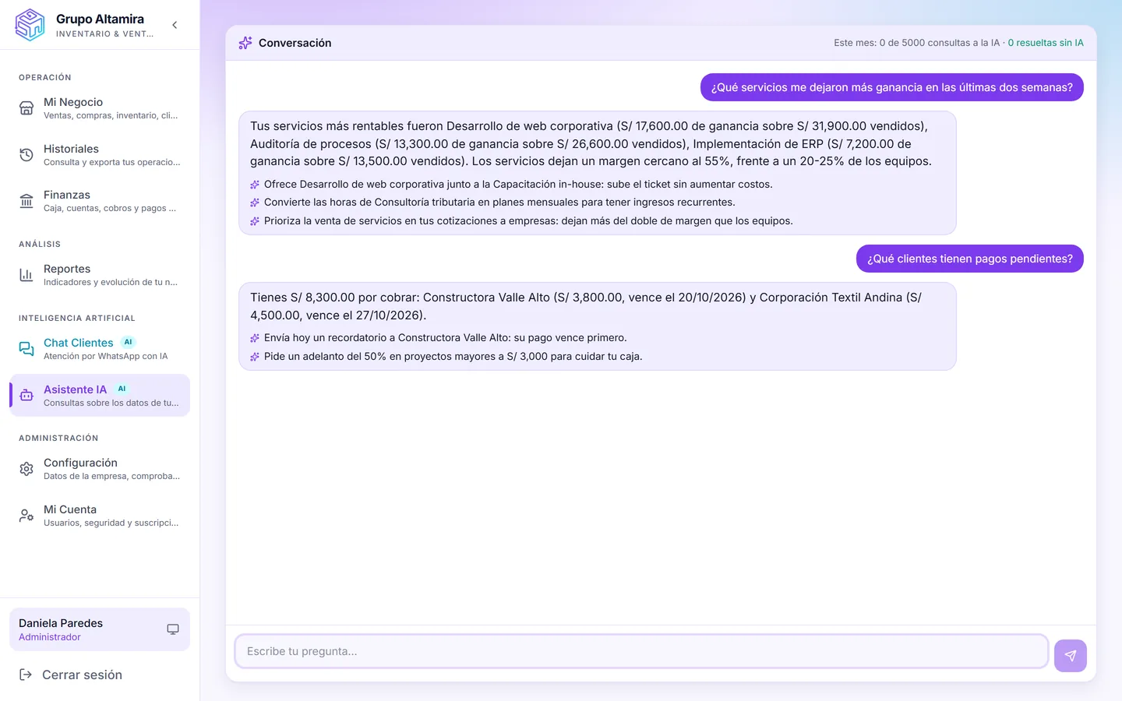Viewport: 1122px width, 701px height.
Task: Send the question with the paper plane button
Action: 1071,656
